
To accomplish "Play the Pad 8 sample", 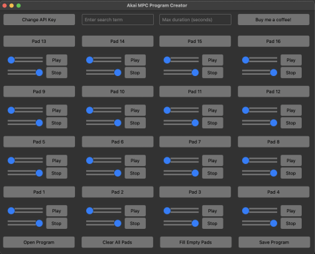I will click(291, 161).
